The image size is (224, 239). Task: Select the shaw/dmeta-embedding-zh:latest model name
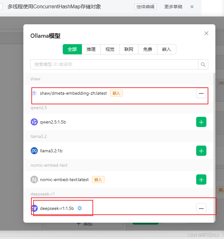(x=73, y=93)
